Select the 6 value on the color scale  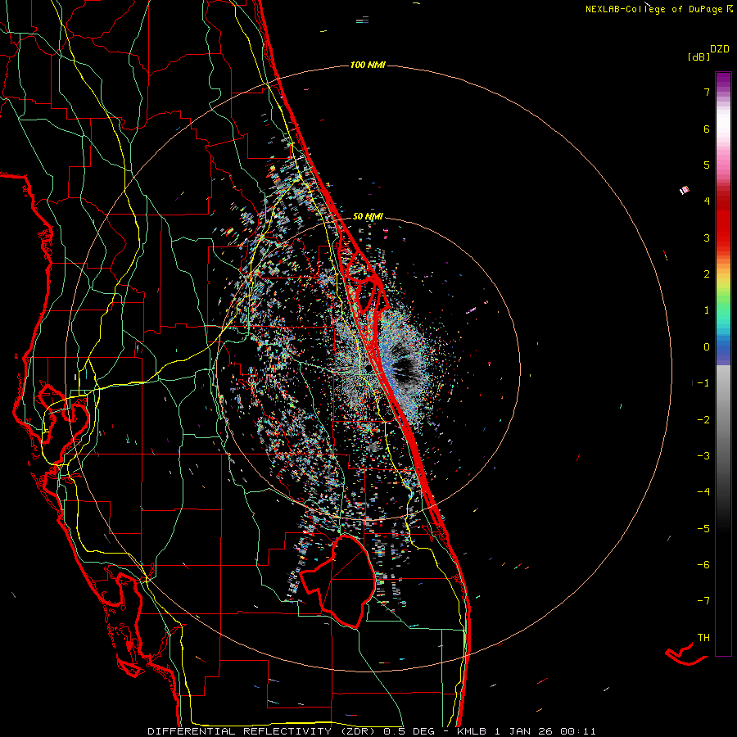pos(707,129)
